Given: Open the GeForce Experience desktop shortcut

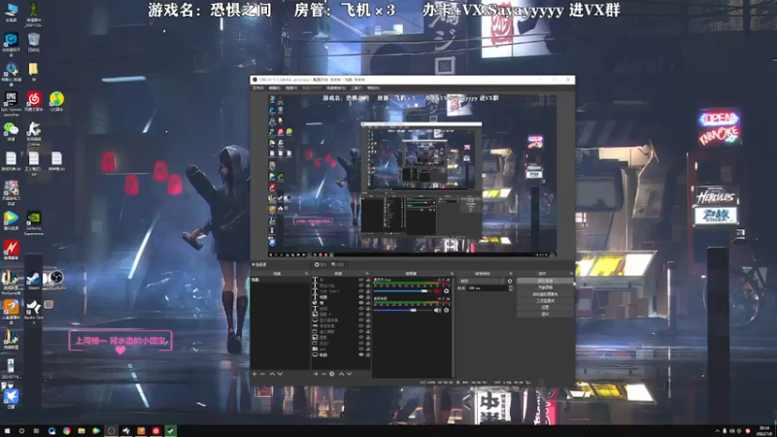Looking at the screenshot, I should pos(34,222).
